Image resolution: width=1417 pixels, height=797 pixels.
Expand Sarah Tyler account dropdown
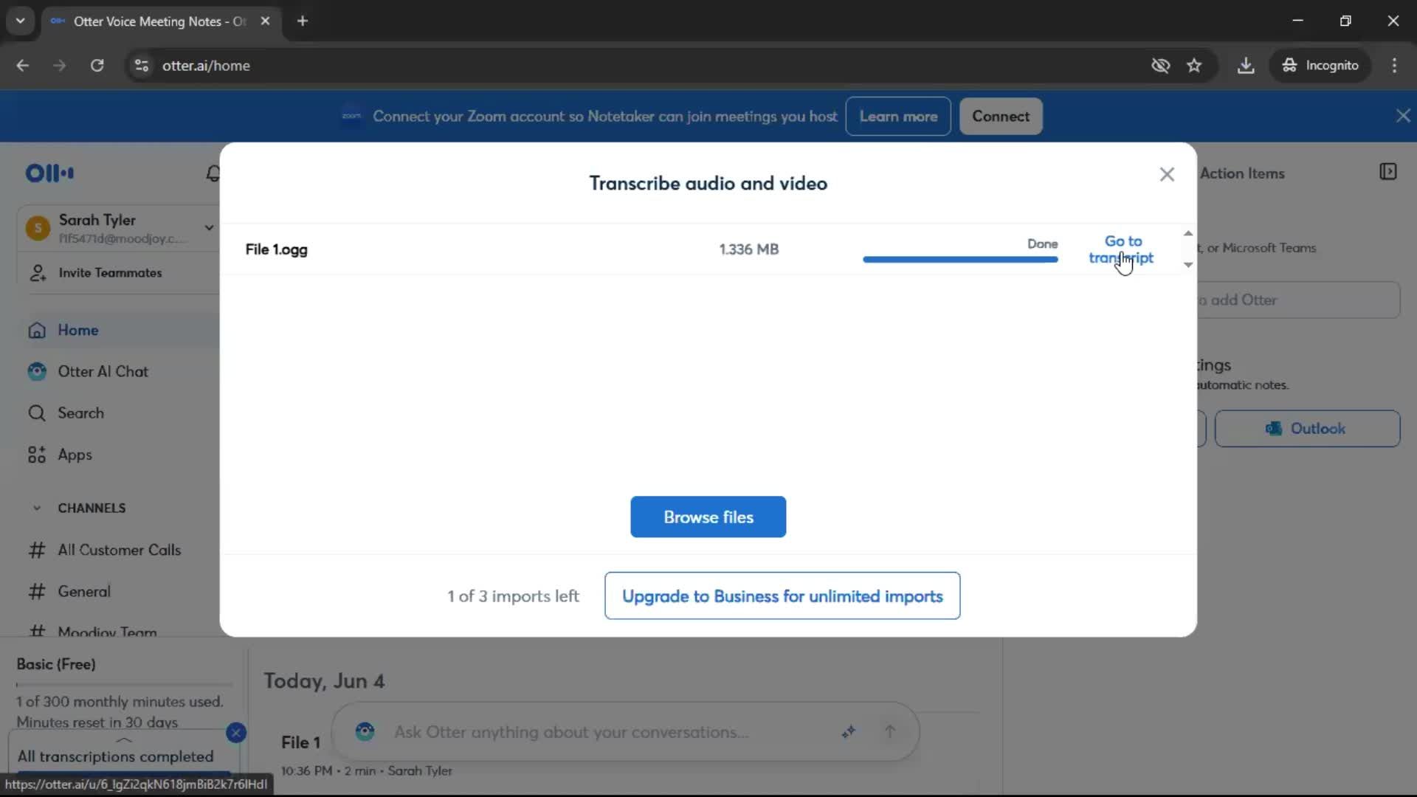(x=209, y=227)
